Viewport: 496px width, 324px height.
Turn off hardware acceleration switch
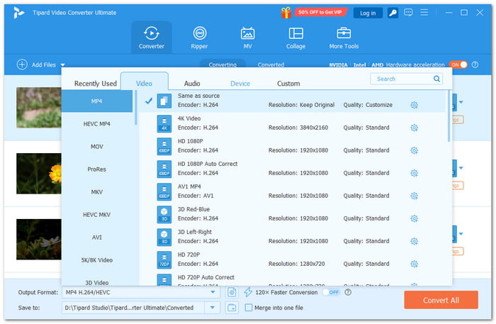(458, 65)
